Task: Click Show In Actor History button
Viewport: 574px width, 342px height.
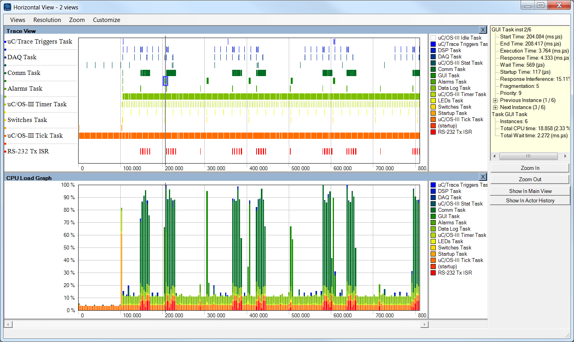Action: click(530, 200)
